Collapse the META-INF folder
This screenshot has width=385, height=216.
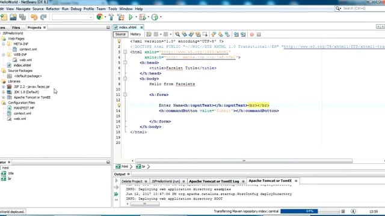[4, 44]
